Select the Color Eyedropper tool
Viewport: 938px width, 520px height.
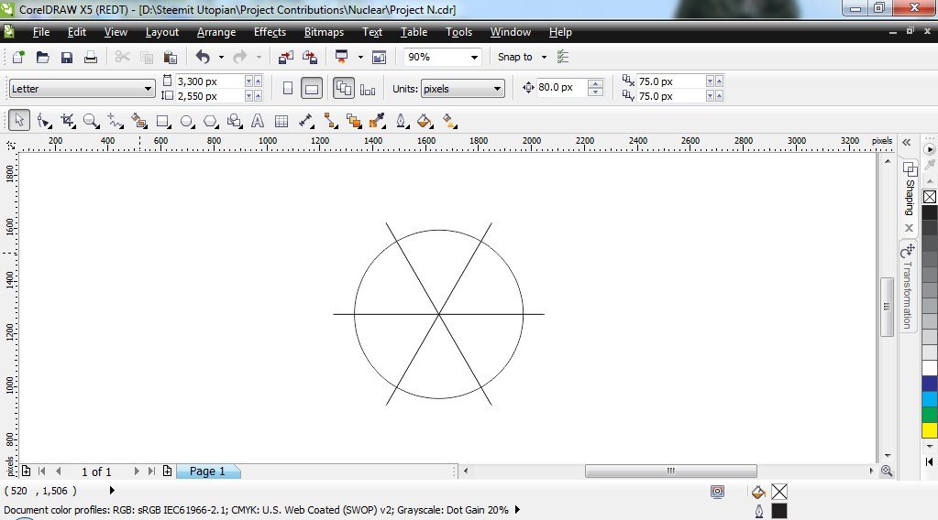coord(377,121)
